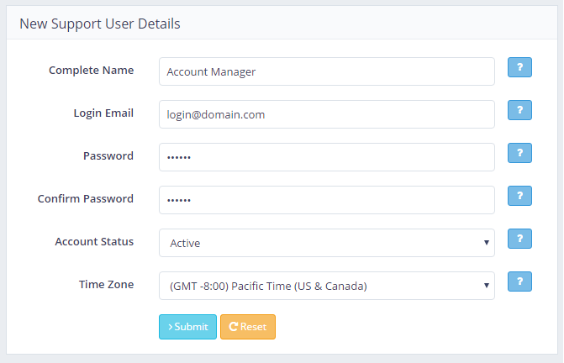This screenshot has width=564, height=363.
Task: Click the Confirm Password help question mark
Action: tap(519, 196)
